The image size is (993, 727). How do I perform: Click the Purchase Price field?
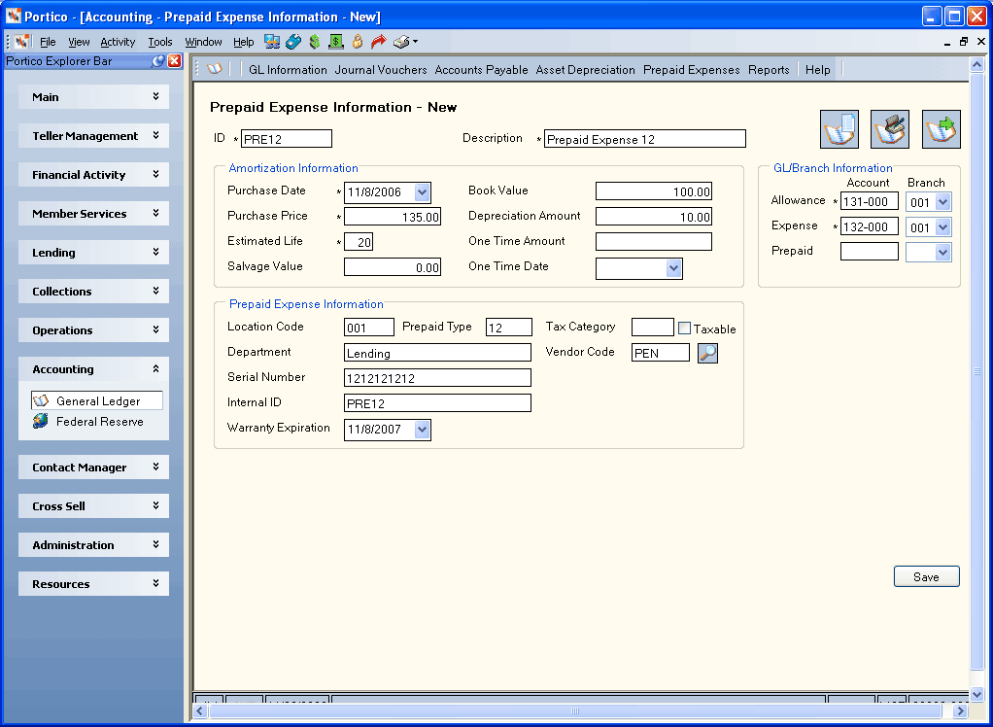tap(393, 217)
